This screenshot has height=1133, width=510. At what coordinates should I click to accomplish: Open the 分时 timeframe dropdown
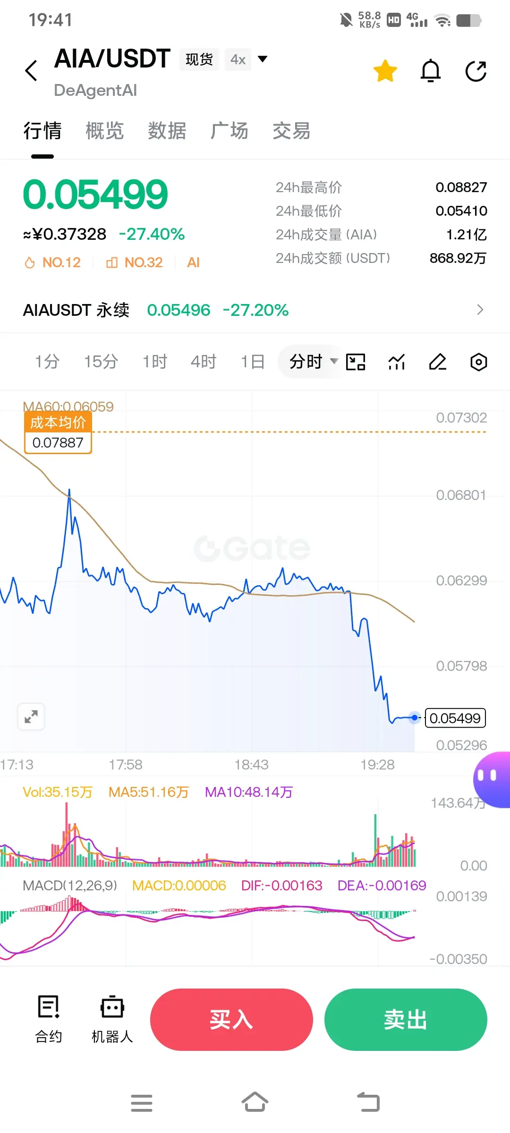[313, 362]
